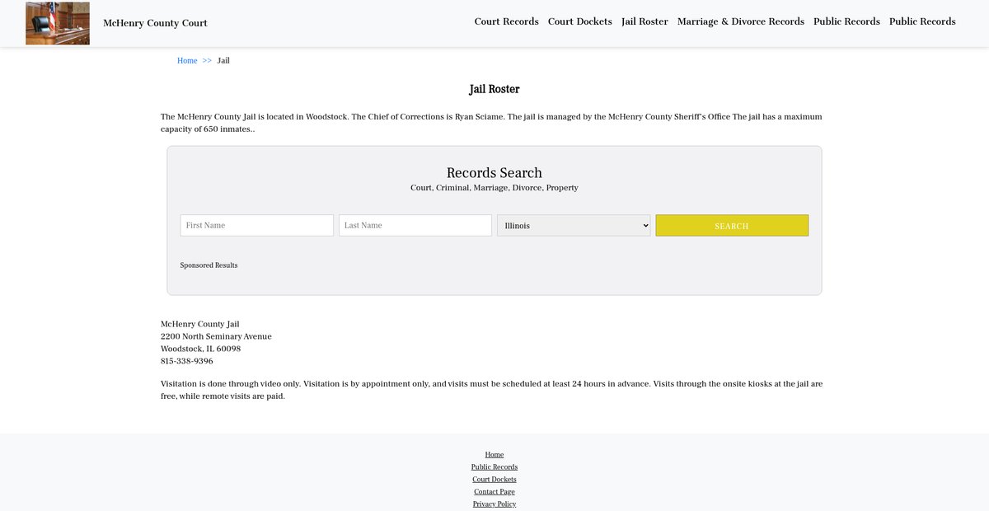The image size is (989, 511).
Task: Click the Jail breadcrumb text
Action: (x=223, y=61)
